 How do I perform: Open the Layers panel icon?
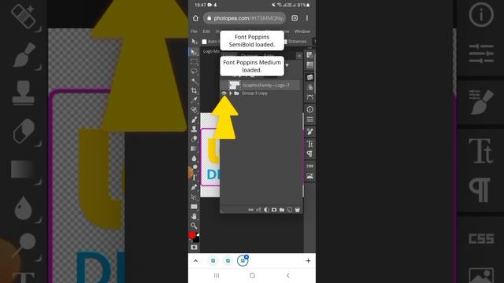(309, 77)
